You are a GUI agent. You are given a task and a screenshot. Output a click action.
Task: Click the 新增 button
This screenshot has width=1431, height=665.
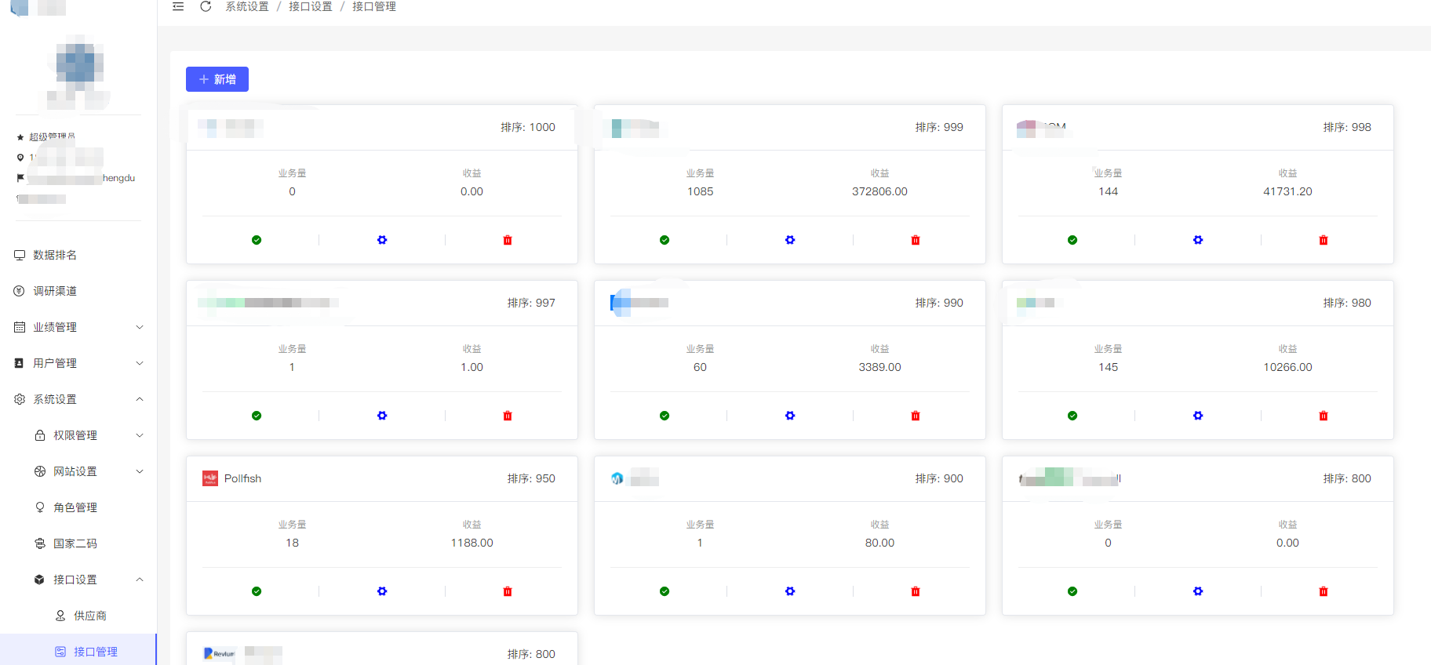point(217,79)
